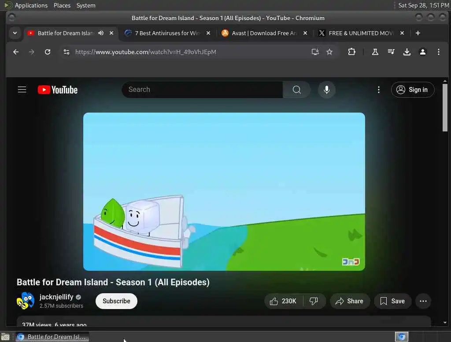Open the clock showing Sat Sep 28
Screen dimensions: 451x342
tap(423, 5)
